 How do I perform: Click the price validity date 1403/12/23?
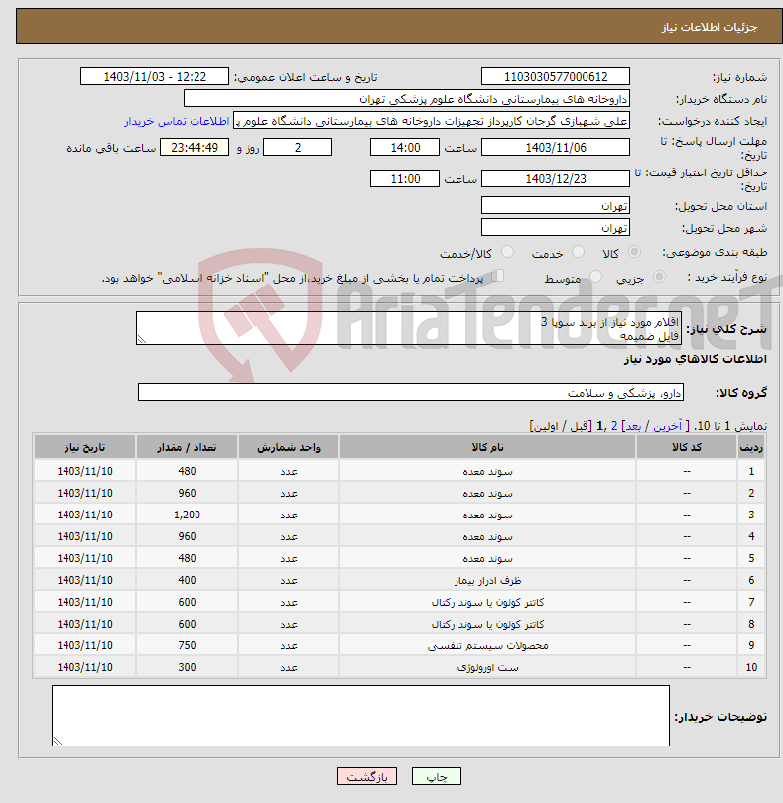[x=556, y=178]
